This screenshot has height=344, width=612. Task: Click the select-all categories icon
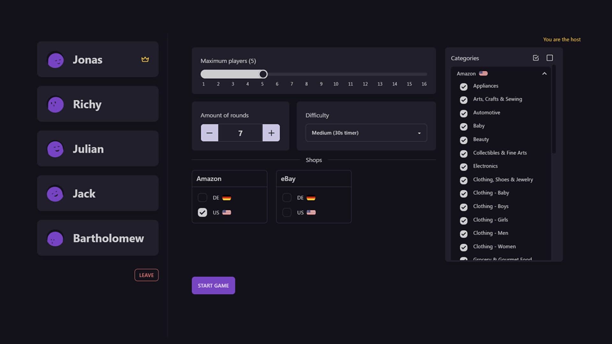536,58
